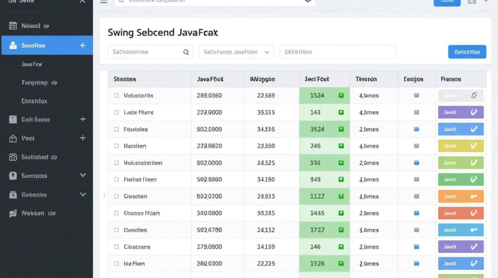Click the search magnifier icon in filter field

(x=186, y=52)
